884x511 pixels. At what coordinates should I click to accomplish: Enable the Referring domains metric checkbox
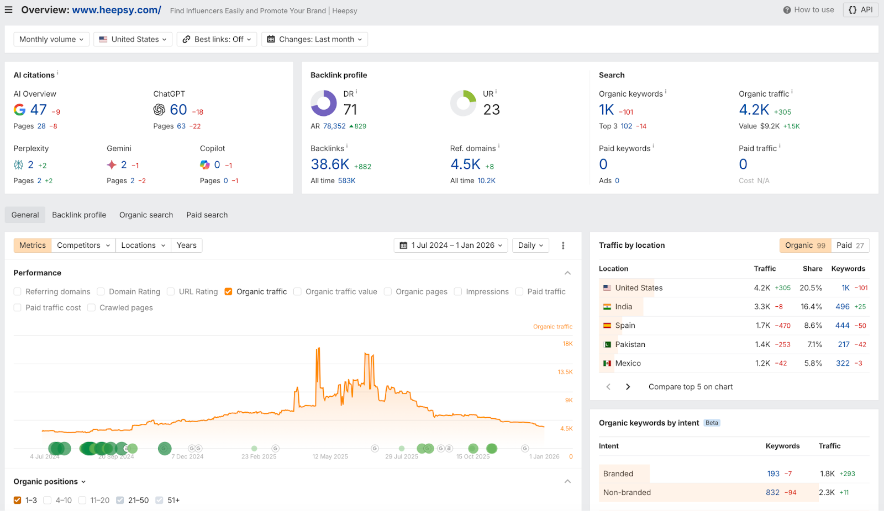pos(17,291)
